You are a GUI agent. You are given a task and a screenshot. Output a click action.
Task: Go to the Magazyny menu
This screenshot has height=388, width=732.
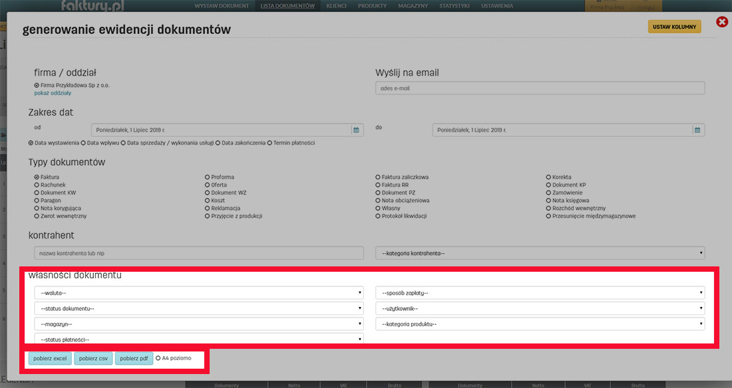point(413,5)
